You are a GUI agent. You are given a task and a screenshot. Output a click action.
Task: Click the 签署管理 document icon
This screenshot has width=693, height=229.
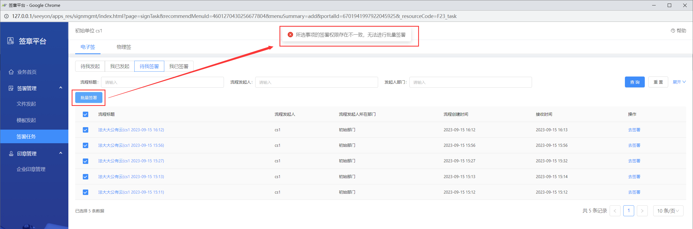[11, 88]
